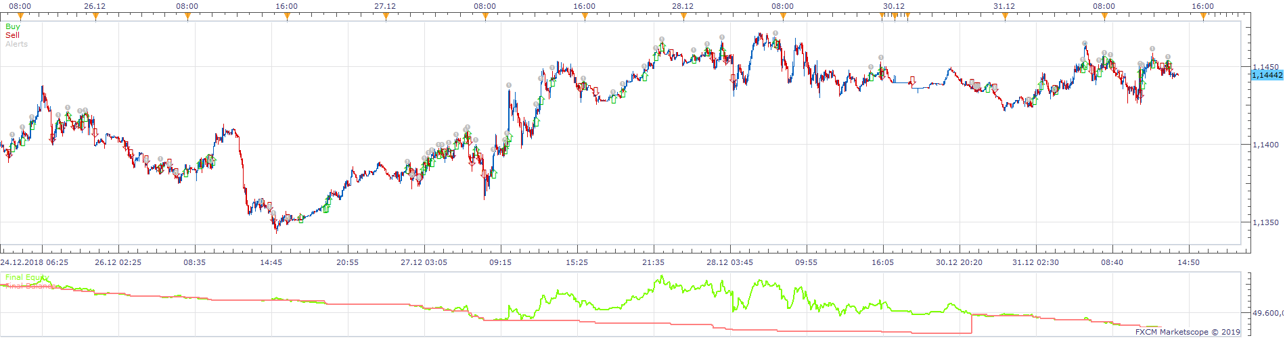Click the 27.12 03:05 time label
The height and width of the screenshot is (338, 1285).
point(424,262)
